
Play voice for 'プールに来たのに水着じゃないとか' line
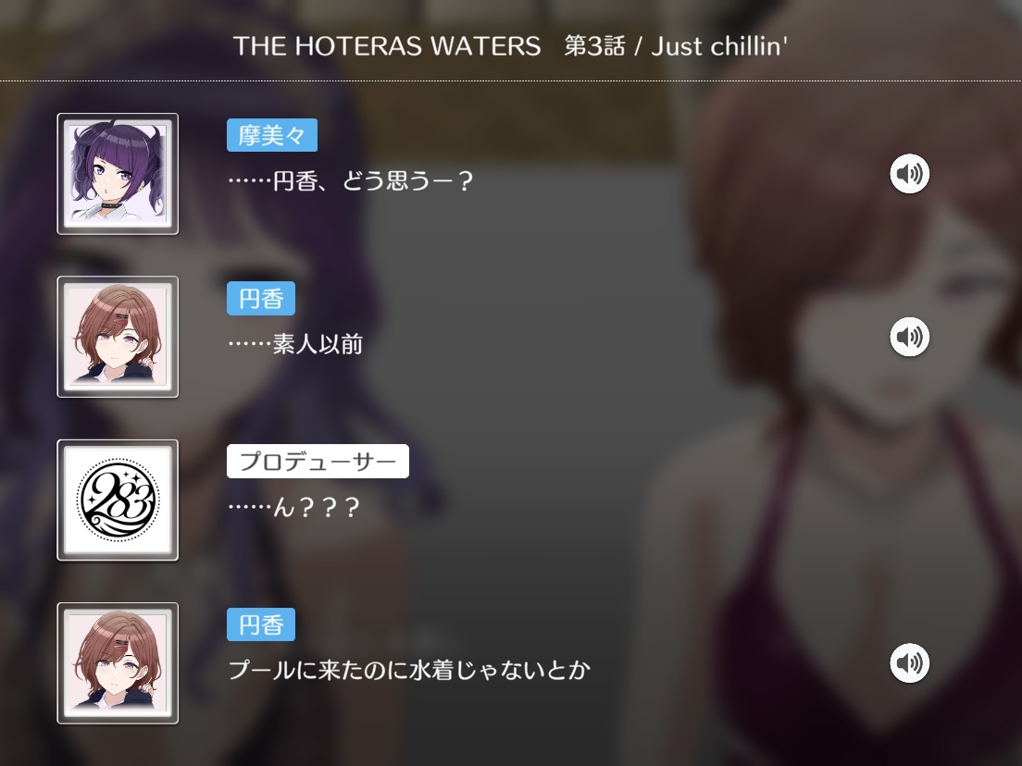pos(909,663)
